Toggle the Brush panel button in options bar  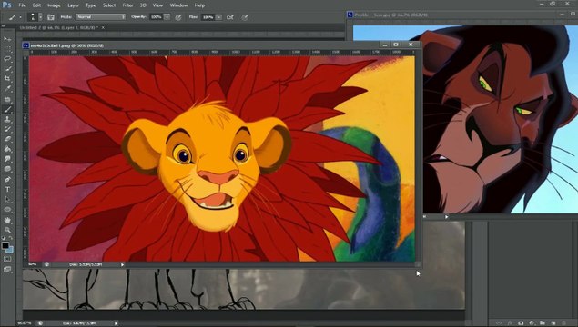pyautogui.click(x=51, y=17)
